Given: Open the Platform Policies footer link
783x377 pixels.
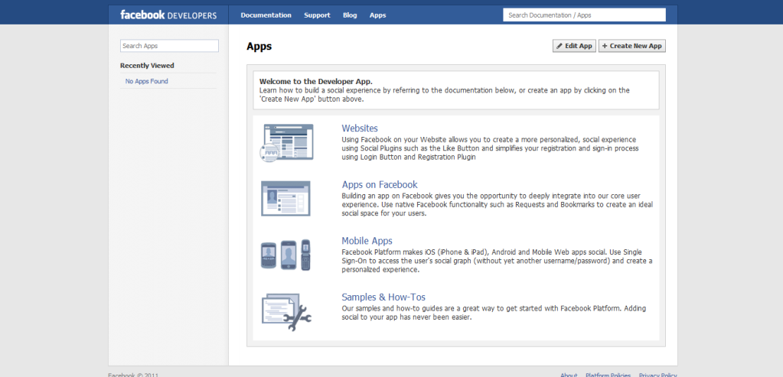Looking at the screenshot, I should click(x=608, y=375).
